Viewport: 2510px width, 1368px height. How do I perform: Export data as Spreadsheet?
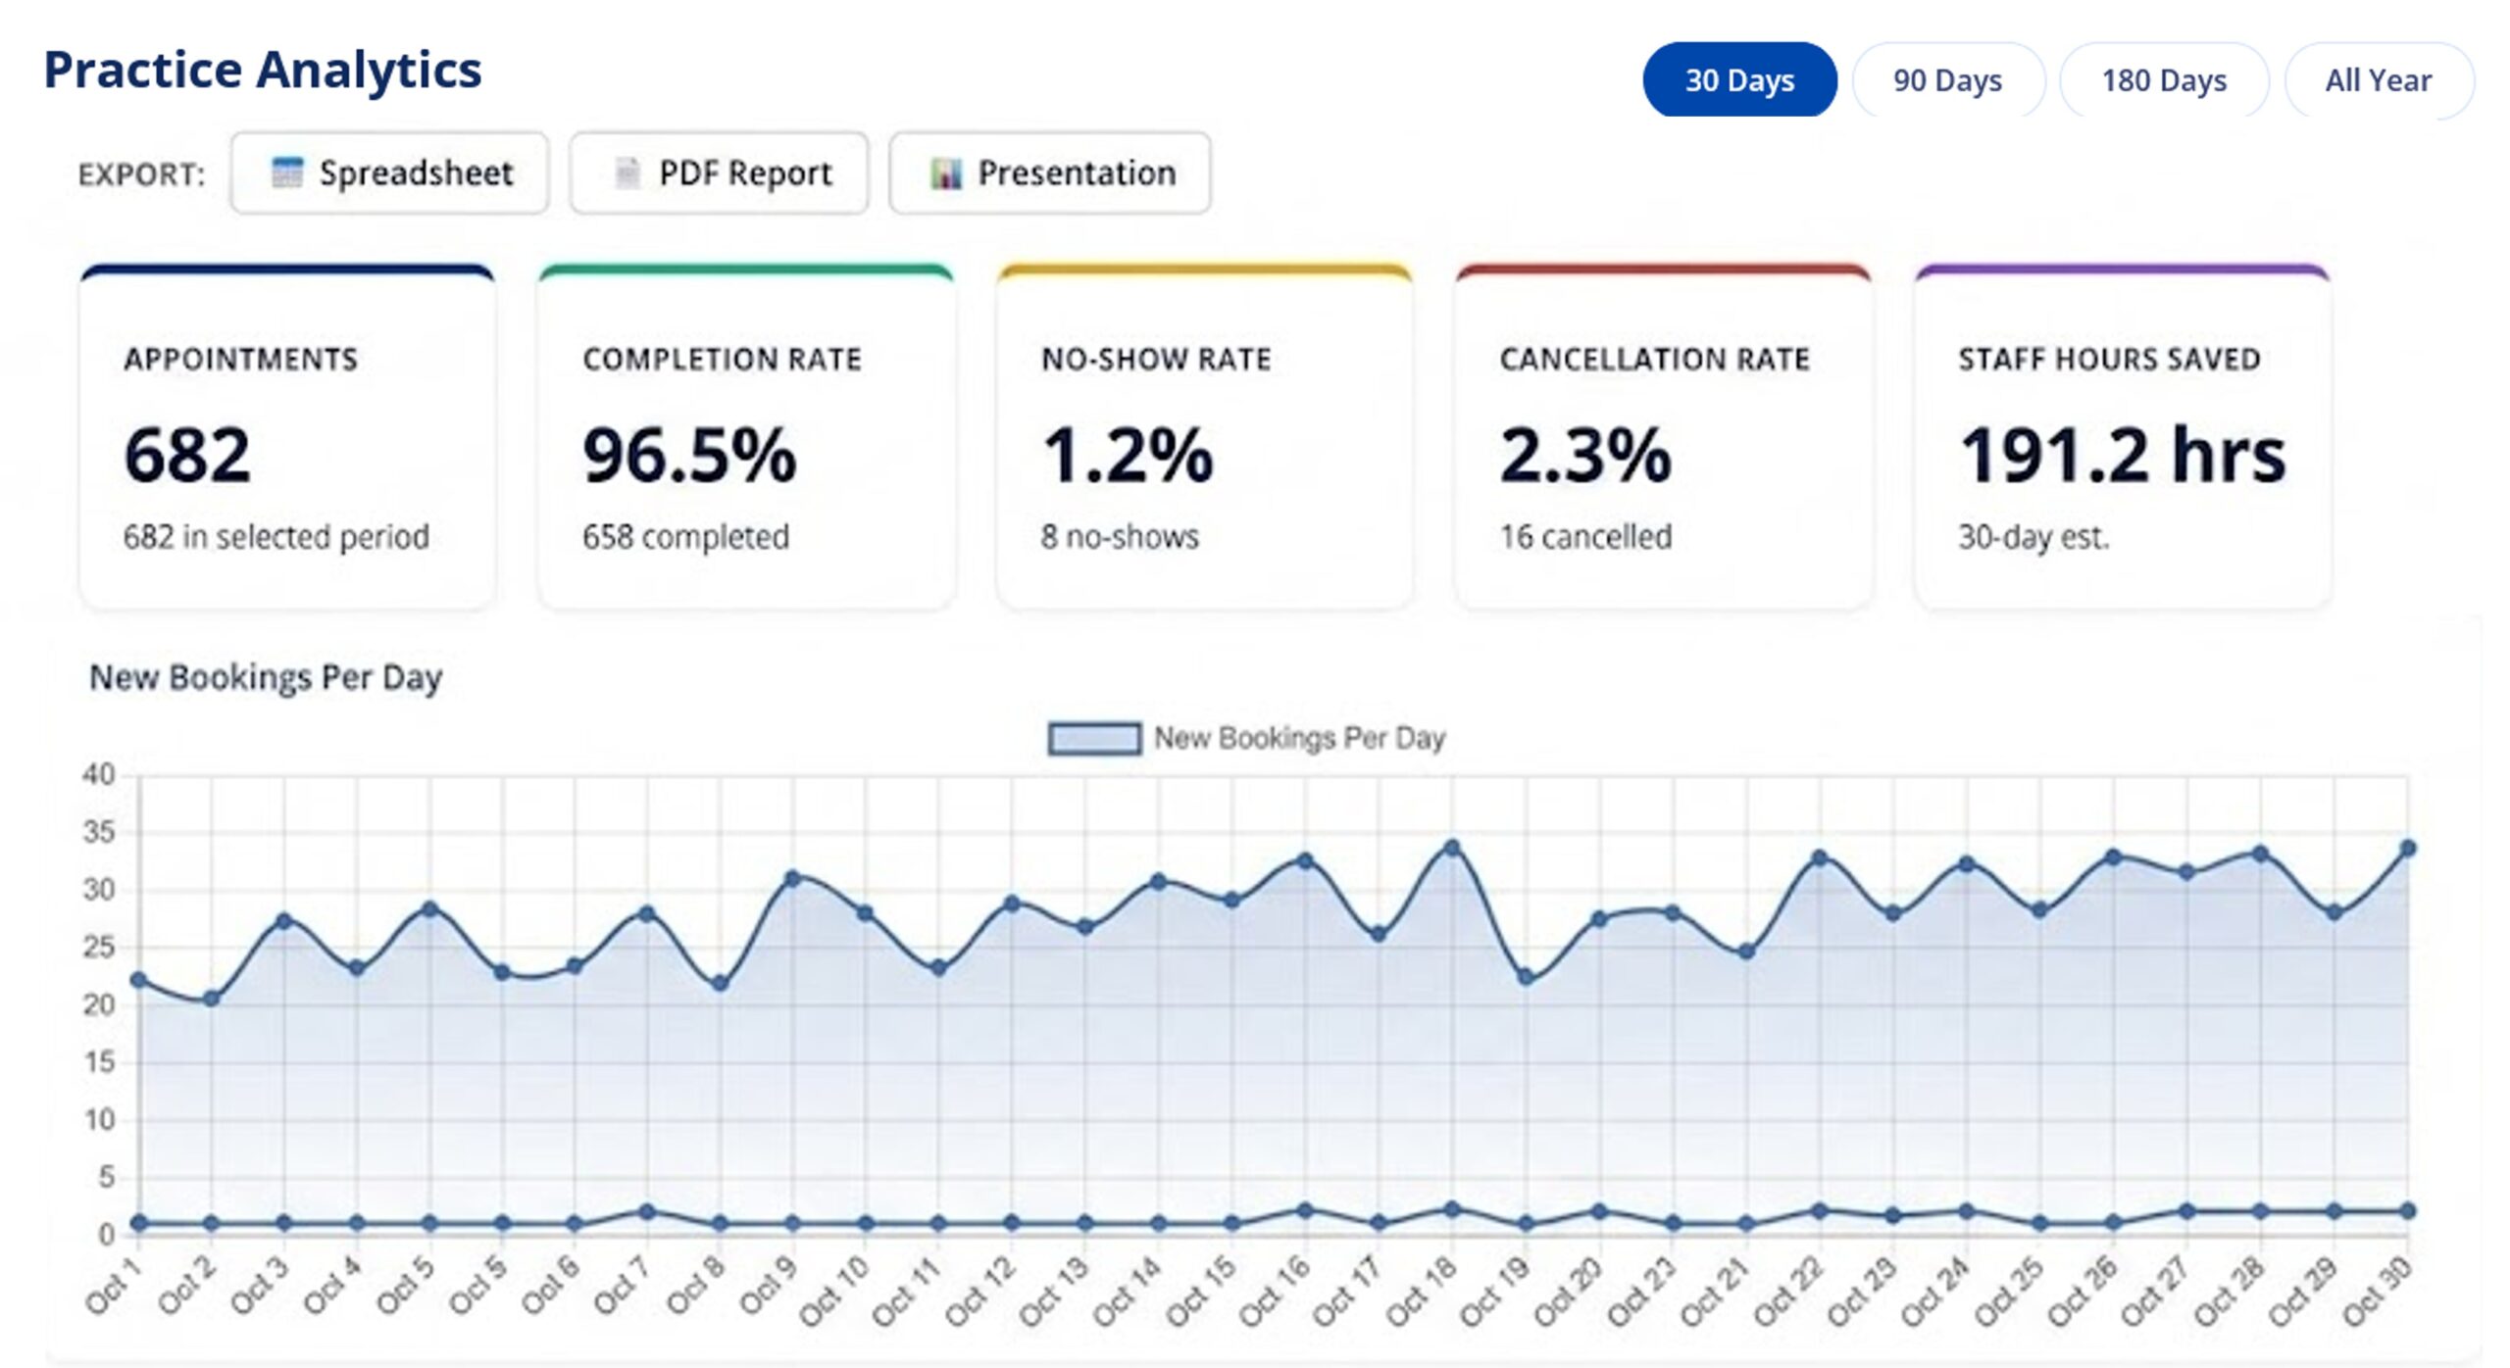390,173
